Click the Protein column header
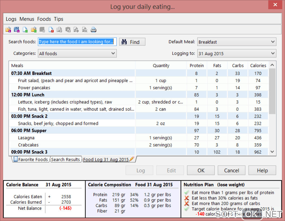This screenshot has width=285, height=221. (x=197, y=65)
